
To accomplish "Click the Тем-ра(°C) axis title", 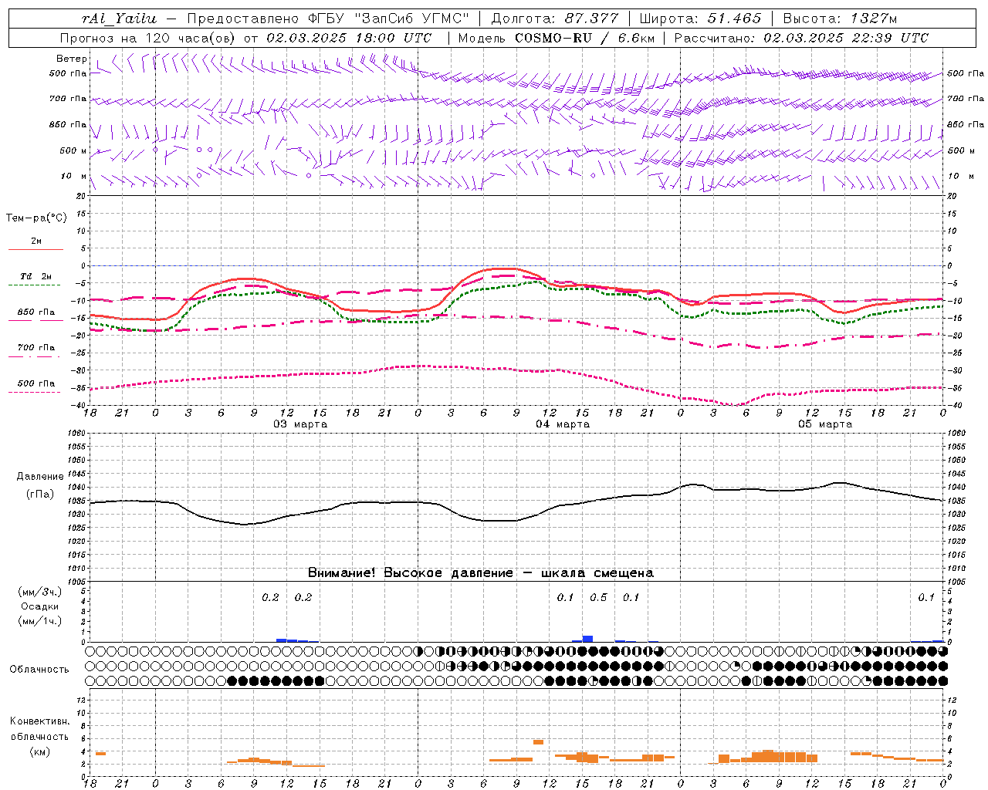I will coord(36,218).
